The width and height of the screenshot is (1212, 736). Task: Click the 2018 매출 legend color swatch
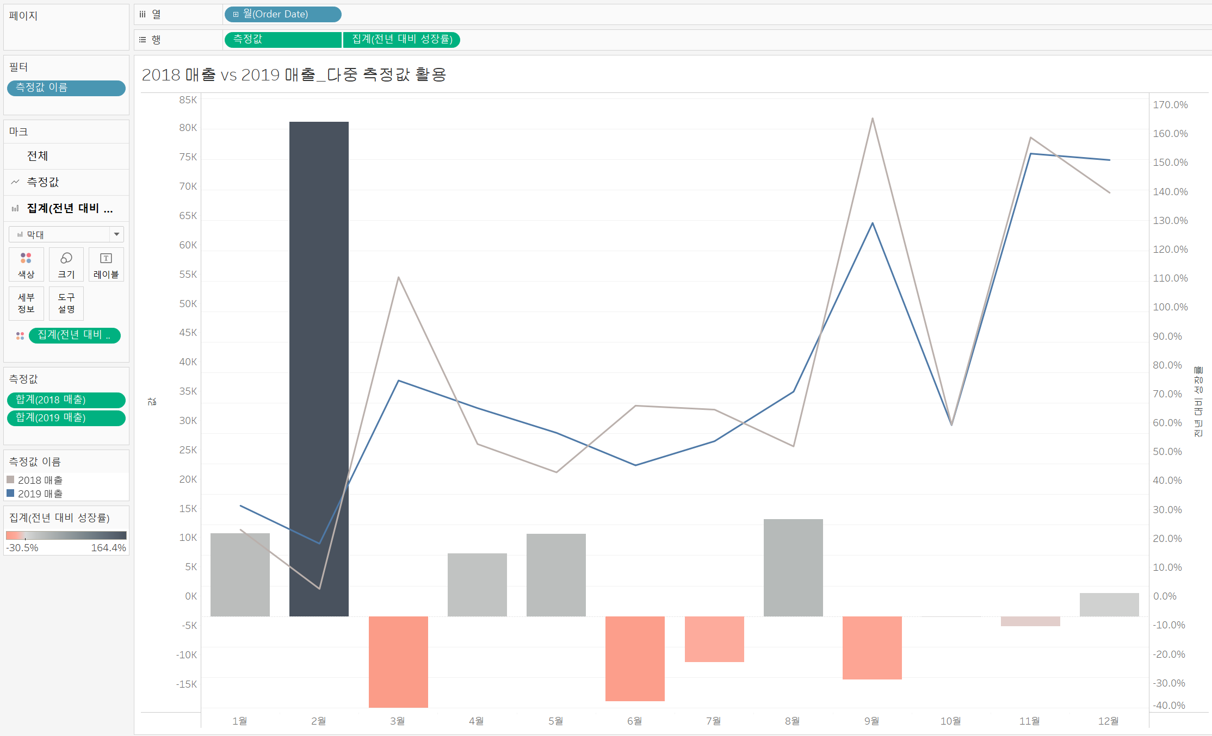pos(10,479)
